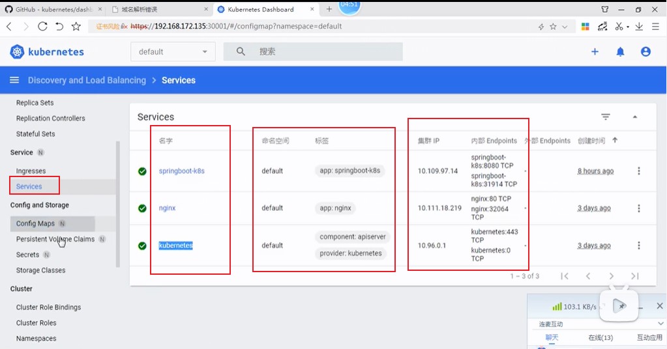Sort by creation time arrow

point(615,140)
